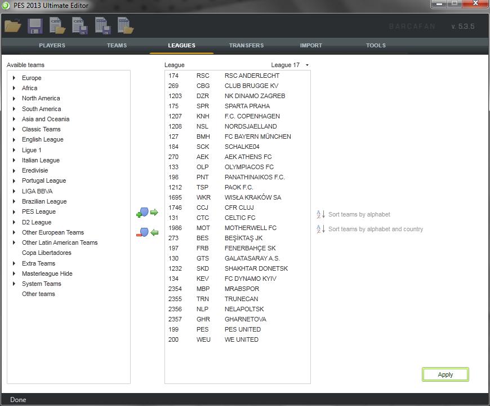
Task: Expand the PES League node
Action: click(x=14, y=212)
